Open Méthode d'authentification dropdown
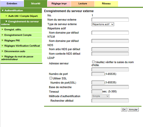 [100, 96]
